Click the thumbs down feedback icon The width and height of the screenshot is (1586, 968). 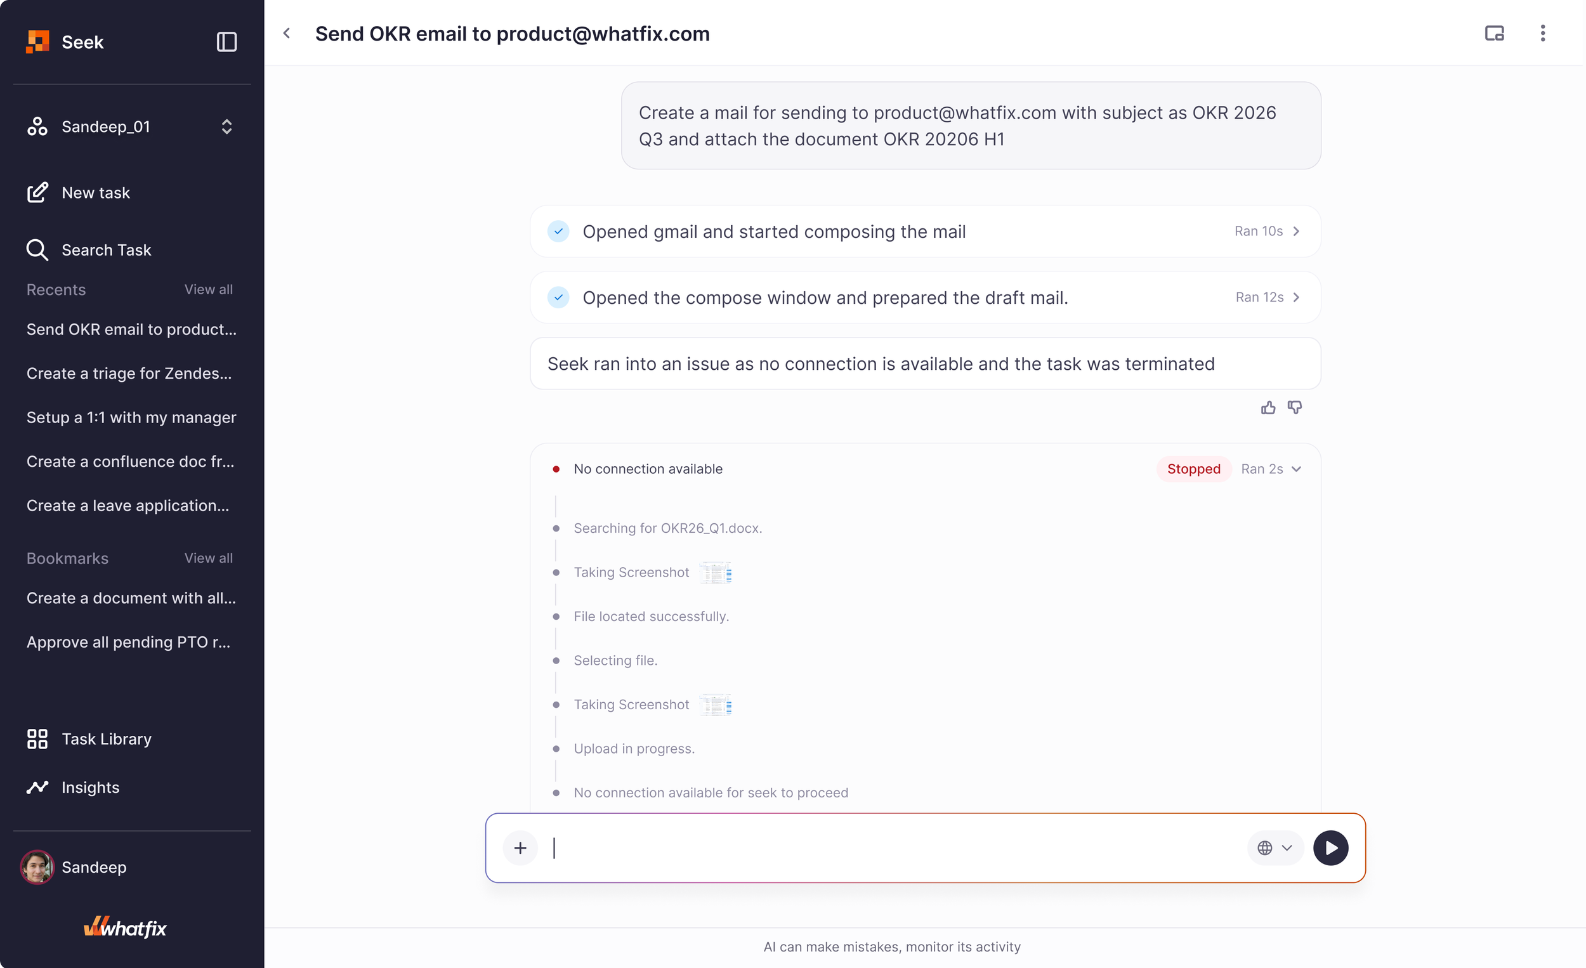(x=1294, y=407)
